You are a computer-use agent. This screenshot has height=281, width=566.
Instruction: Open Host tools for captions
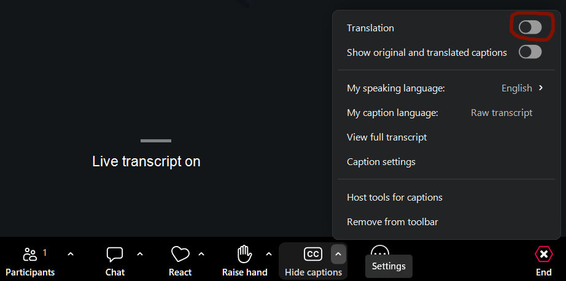[395, 198]
